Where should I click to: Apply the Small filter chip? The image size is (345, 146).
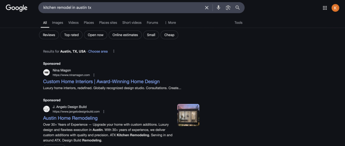click(x=151, y=35)
